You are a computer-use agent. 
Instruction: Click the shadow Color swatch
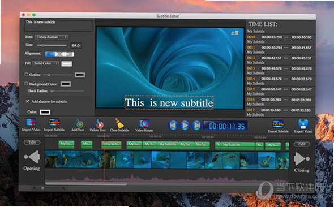[45, 112]
